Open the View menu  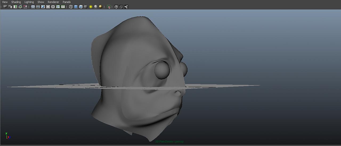(5, 2)
